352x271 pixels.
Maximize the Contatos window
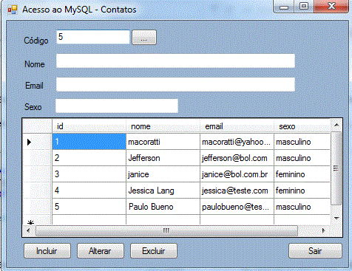304,7
